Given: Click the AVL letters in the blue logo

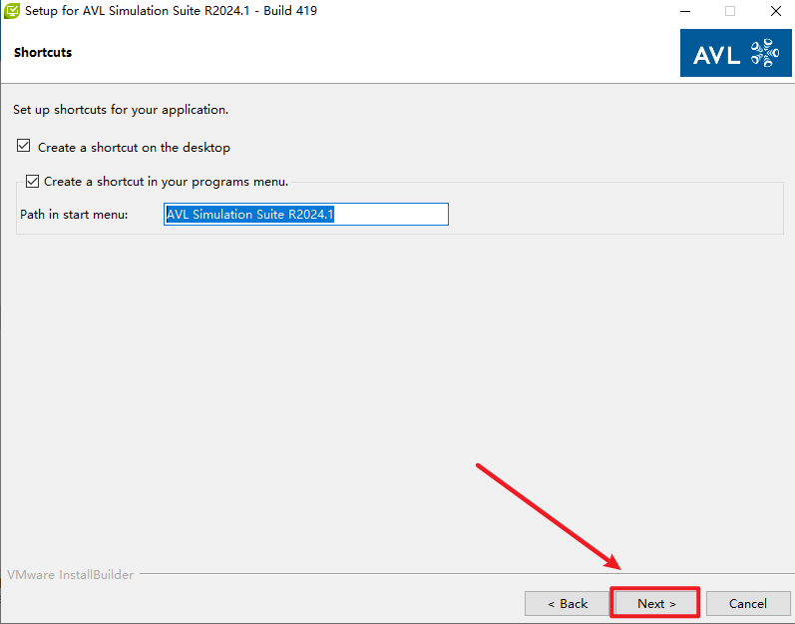Looking at the screenshot, I should [x=717, y=55].
